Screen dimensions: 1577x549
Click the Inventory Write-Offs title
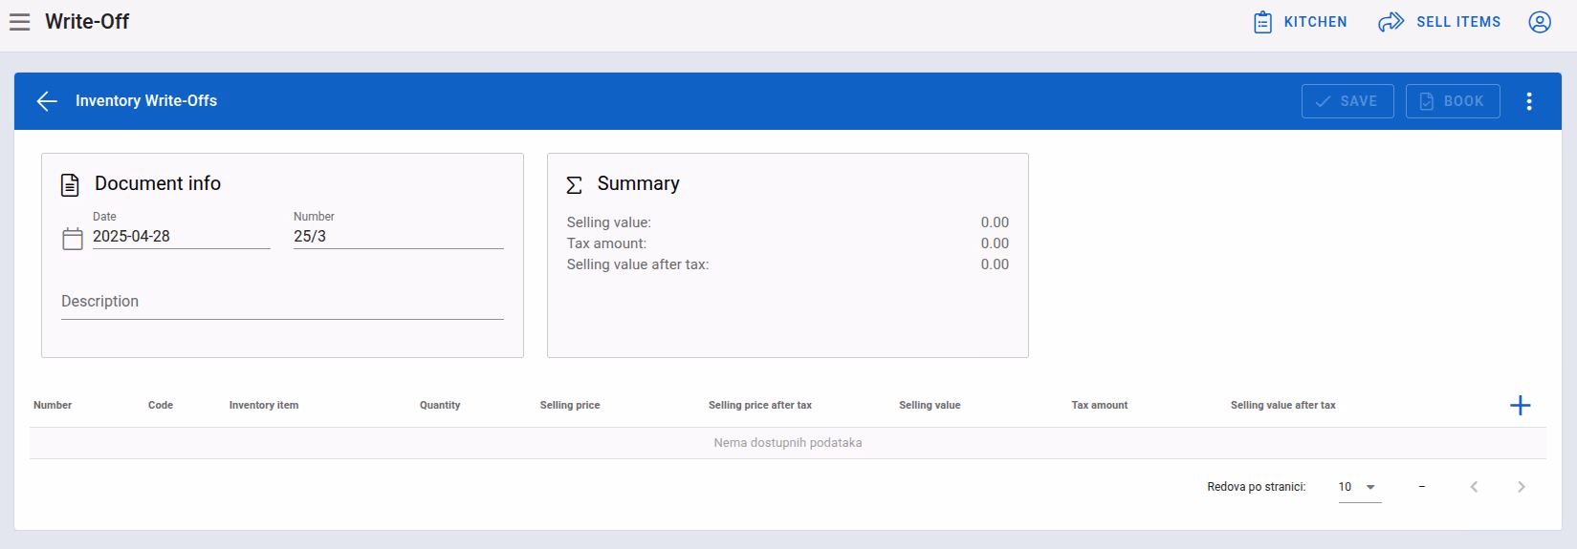click(146, 101)
